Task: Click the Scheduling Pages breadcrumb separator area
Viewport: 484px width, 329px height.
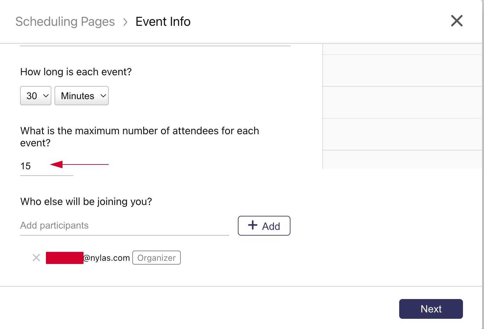Action: click(125, 21)
